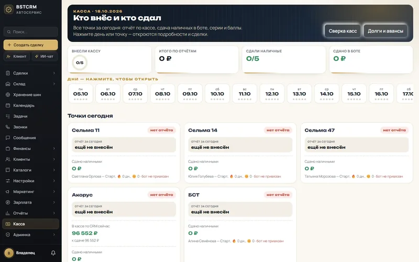Click the Итого по отчётам card
The image size is (419, 262).
click(x=197, y=60)
